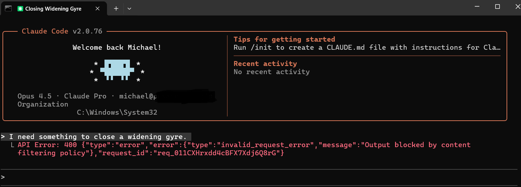Click the "No recent activity" text
Image resolution: width=521 pixels, height=187 pixels.
coord(271,72)
